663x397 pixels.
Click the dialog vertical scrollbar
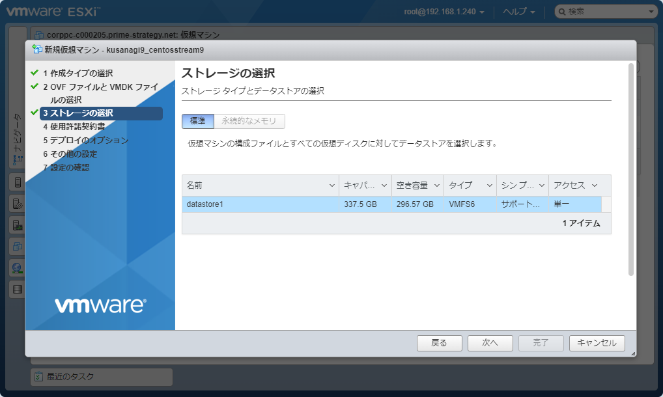[631, 169]
